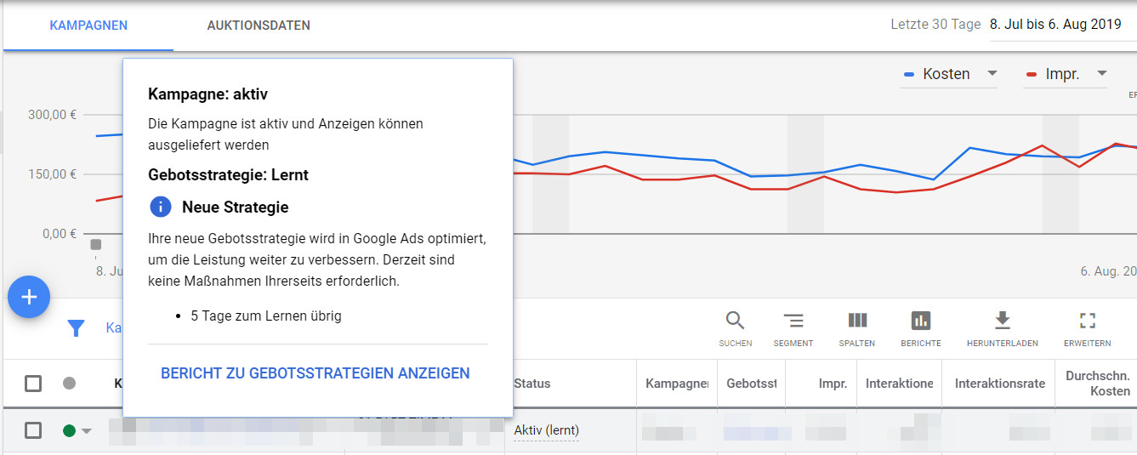Switch to the Kampagnen tab
The image size is (1137, 455).
[x=88, y=26]
